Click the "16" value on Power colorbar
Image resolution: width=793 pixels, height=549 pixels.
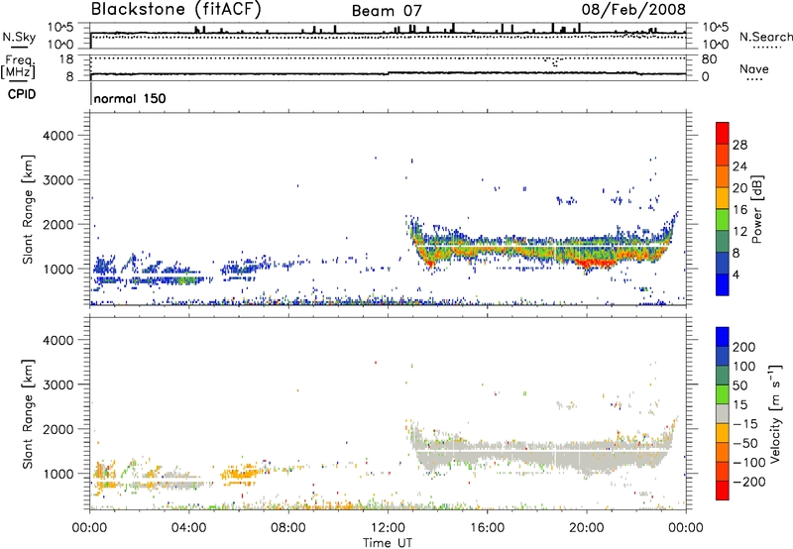point(739,210)
